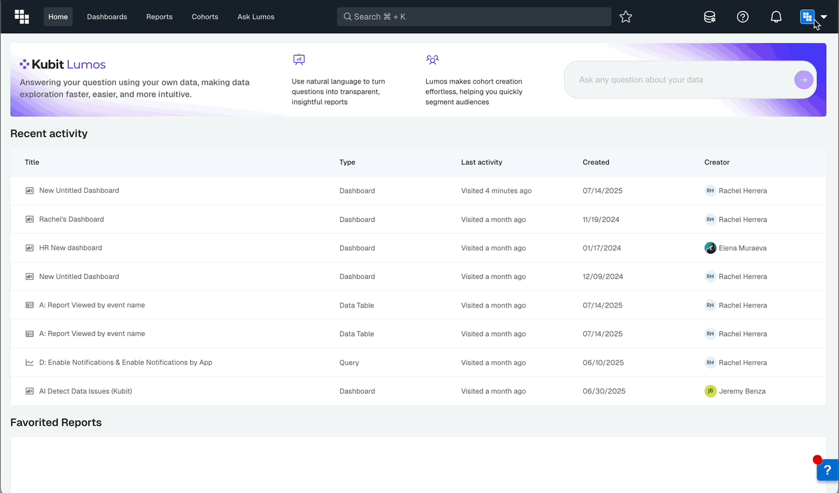Click the 11/19/2024 created date
839x493 pixels.
tap(602, 219)
